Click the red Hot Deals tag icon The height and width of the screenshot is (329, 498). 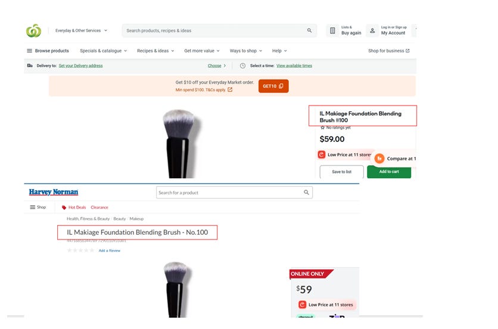point(64,207)
